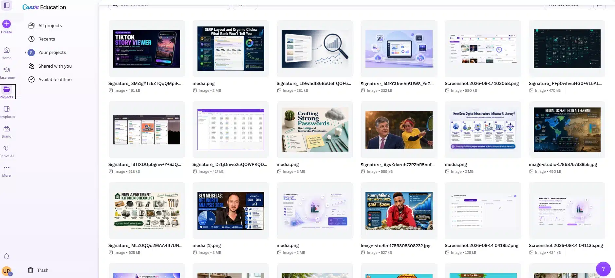
Task: Click file name Signature_ PFpOwhvuHGO+VL5AL...
Action: (x=566, y=83)
